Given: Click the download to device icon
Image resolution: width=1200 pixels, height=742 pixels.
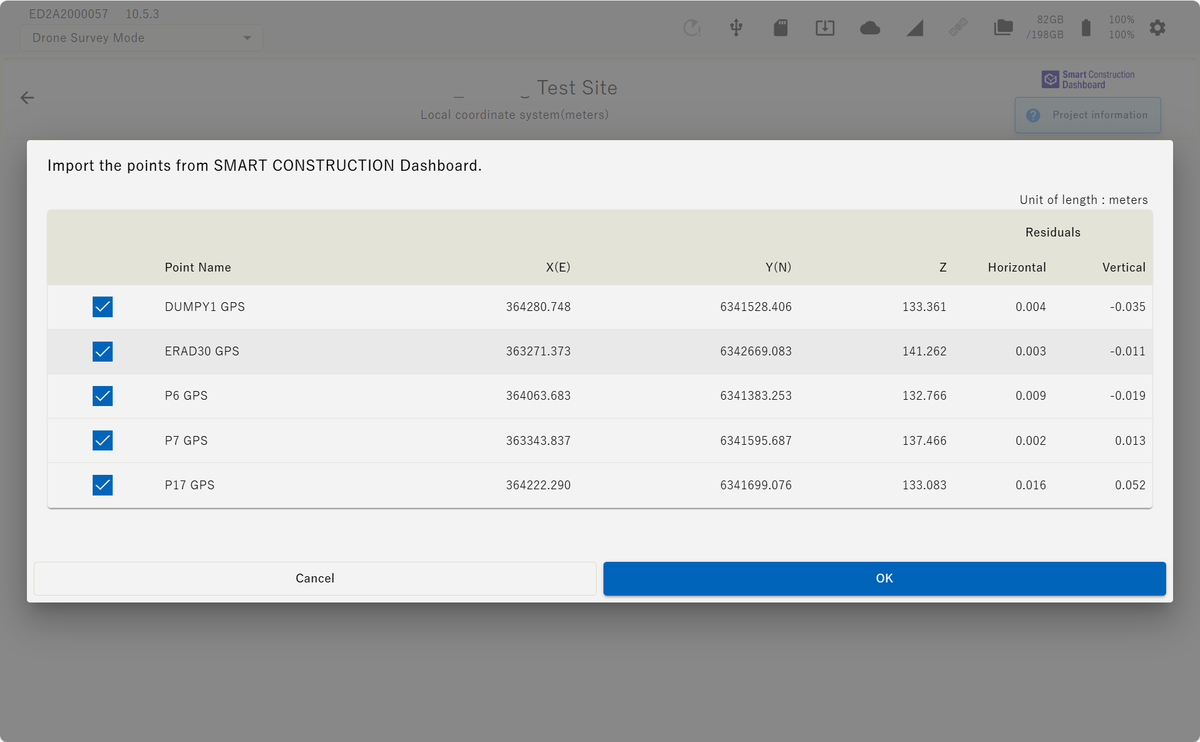Looking at the screenshot, I should pos(825,28).
